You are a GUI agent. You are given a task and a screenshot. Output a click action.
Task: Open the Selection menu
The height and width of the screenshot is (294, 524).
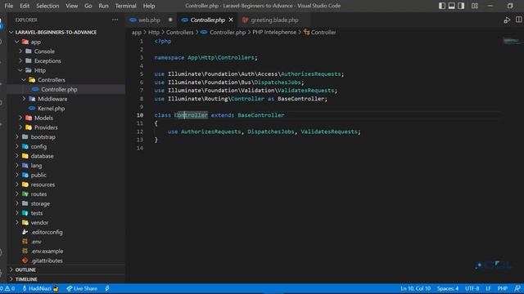tap(47, 6)
